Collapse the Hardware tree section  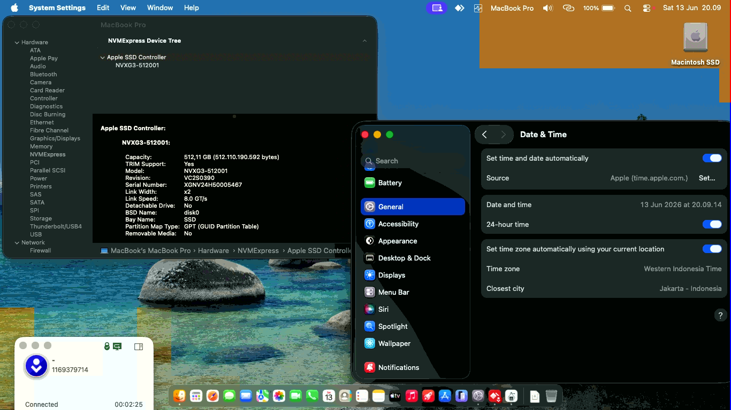[17, 42]
